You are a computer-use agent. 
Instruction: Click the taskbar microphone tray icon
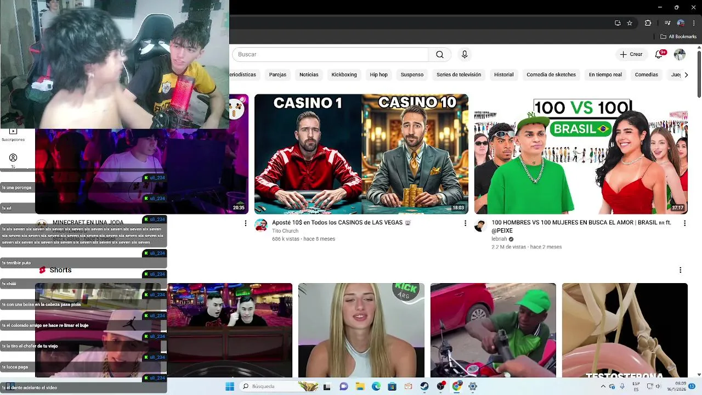(x=621, y=387)
